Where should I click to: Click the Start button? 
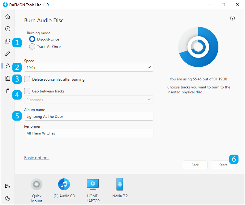click(223, 165)
